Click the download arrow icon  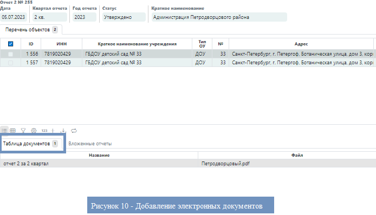point(63,131)
